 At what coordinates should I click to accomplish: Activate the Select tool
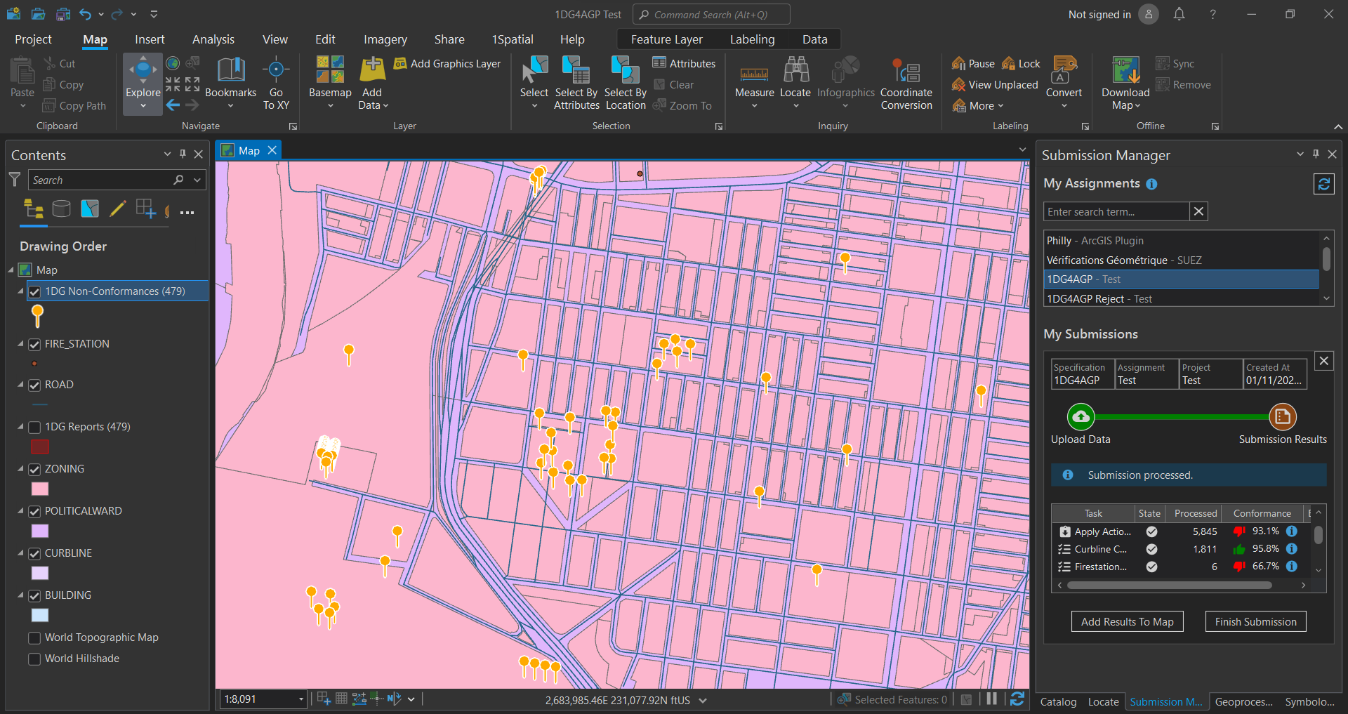pos(534,83)
